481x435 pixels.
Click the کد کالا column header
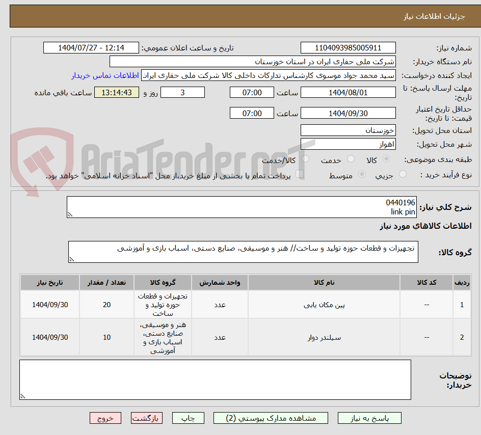[x=426, y=283]
